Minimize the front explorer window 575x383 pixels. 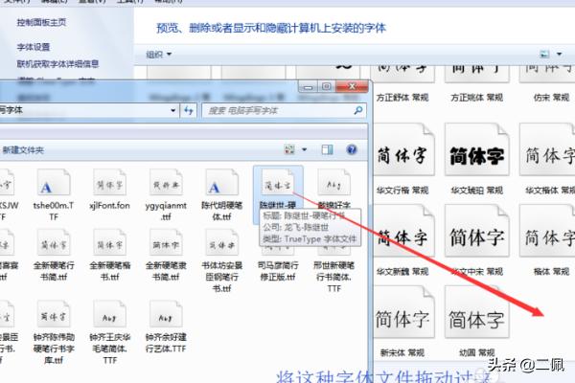[308, 87]
